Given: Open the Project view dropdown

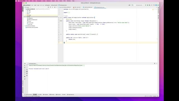Looking at the screenshot, I should point(28,7).
